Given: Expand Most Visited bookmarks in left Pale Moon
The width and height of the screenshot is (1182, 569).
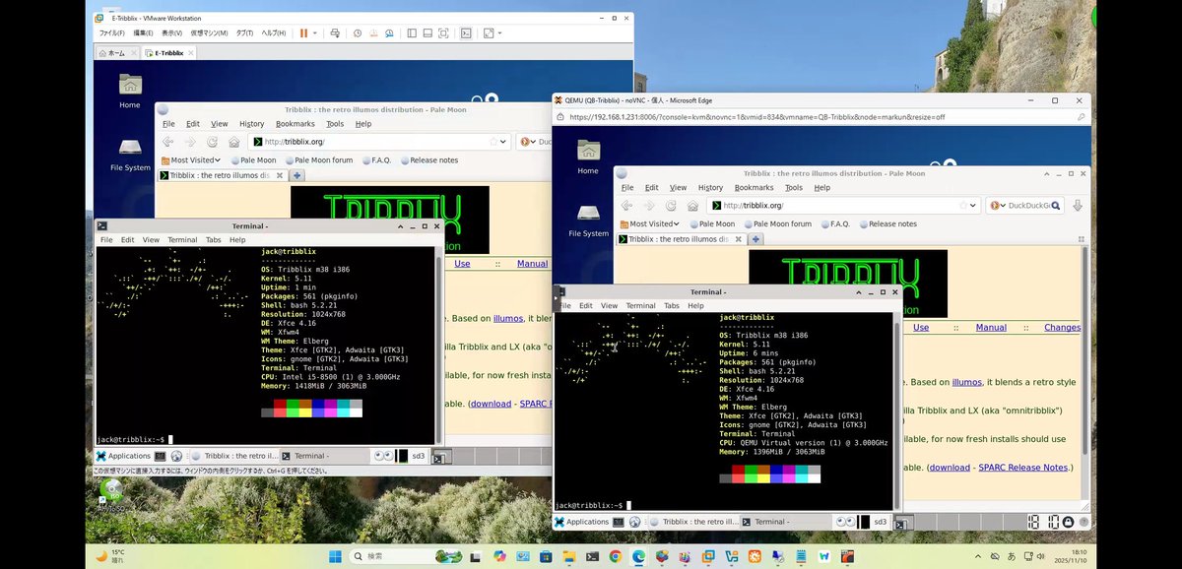Looking at the screenshot, I should pos(190,159).
